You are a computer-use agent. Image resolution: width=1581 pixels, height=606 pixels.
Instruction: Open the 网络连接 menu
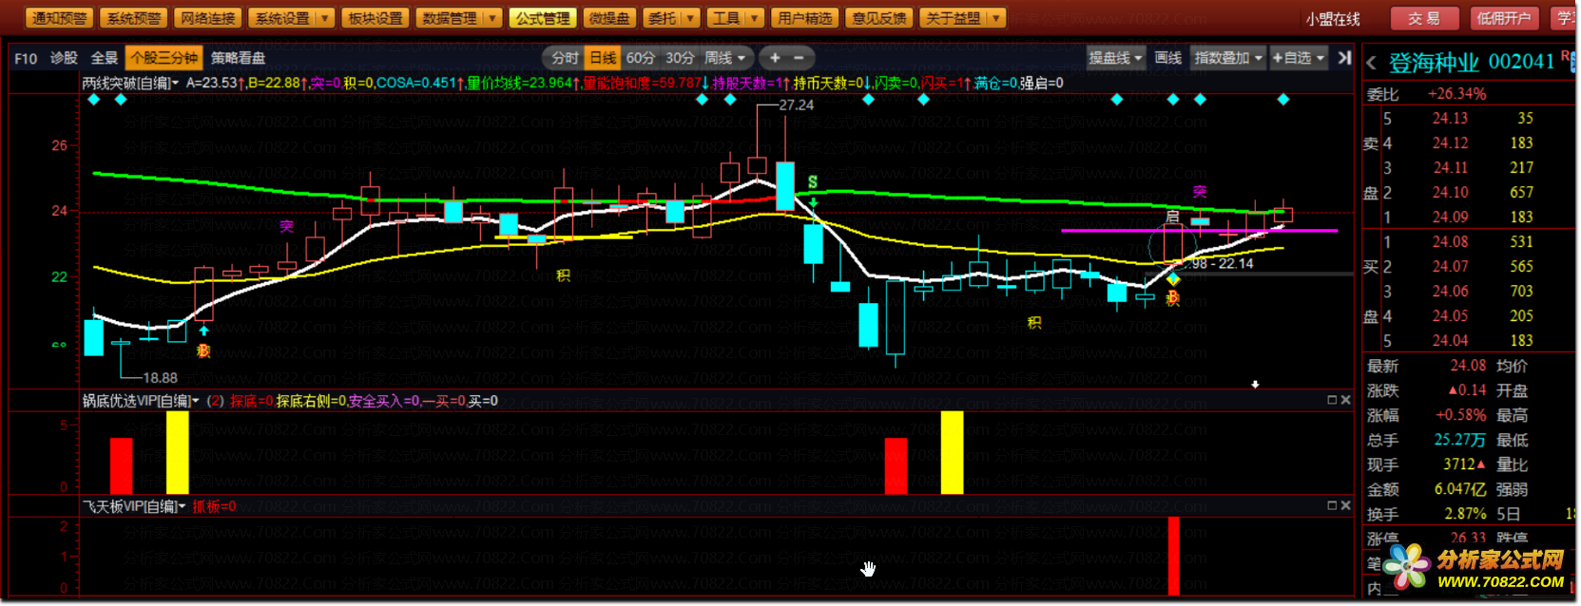tap(207, 18)
